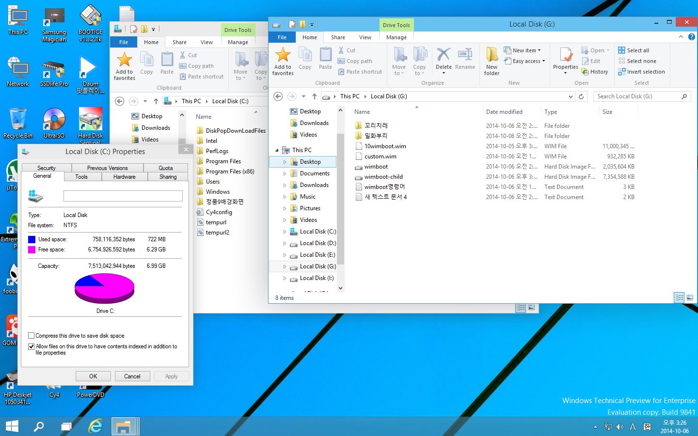The image size is (698, 436).
Task: Open UltraISO desktop icon
Action: coord(54,123)
